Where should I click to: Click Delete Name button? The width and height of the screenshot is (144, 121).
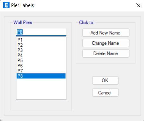click(106, 53)
